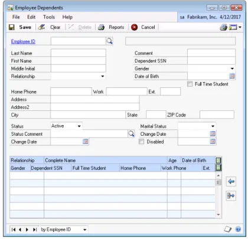Click the note/window icon beside the printer
The image size is (248, 239).
pos(233,27)
